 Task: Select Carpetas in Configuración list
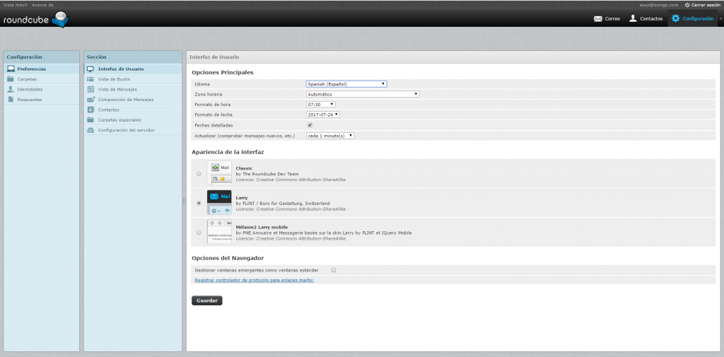pos(41,79)
